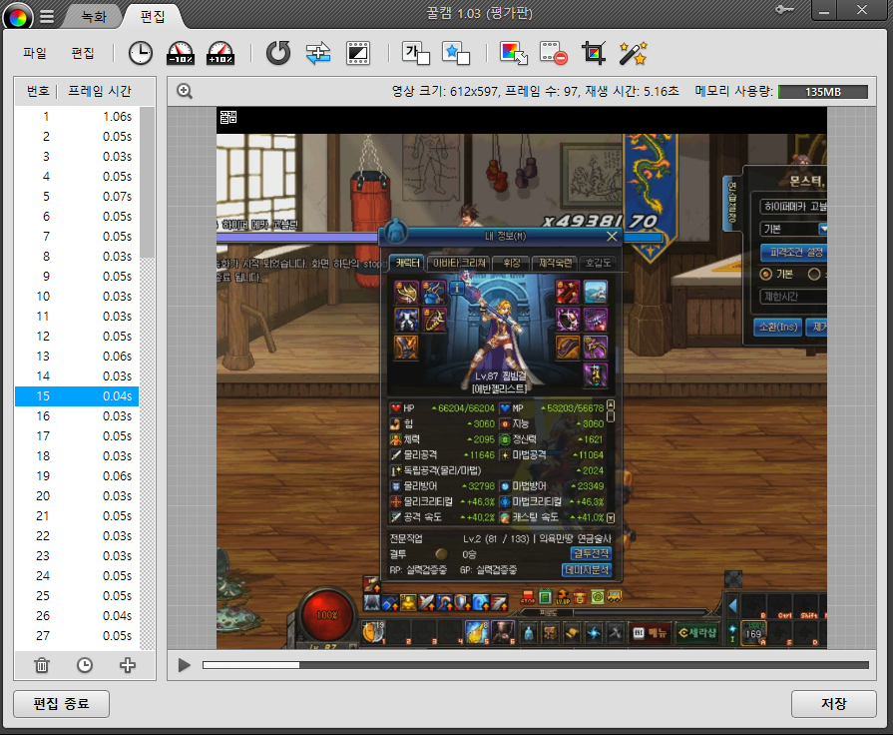This screenshot has width=893, height=735.
Task: Open the Honeycam color wheel logo menu
Action: tap(18, 17)
